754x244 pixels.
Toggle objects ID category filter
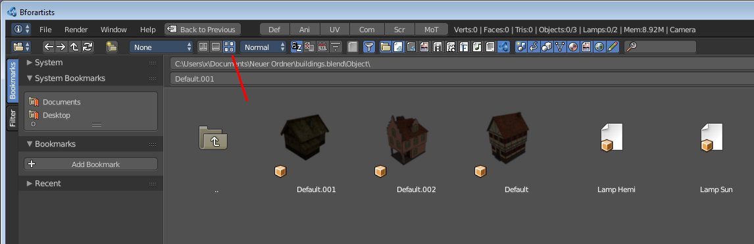547,47
